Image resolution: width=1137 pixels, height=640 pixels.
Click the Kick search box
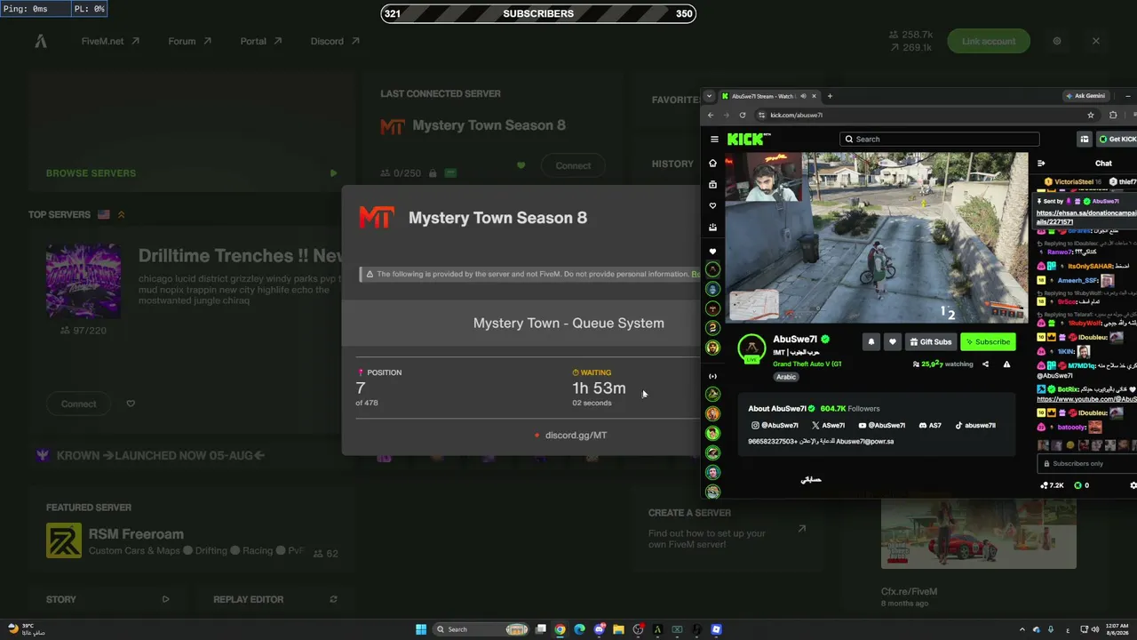pyautogui.click(x=939, y=139)
